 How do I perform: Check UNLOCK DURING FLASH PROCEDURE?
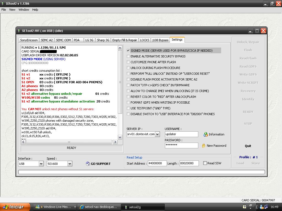128,68
